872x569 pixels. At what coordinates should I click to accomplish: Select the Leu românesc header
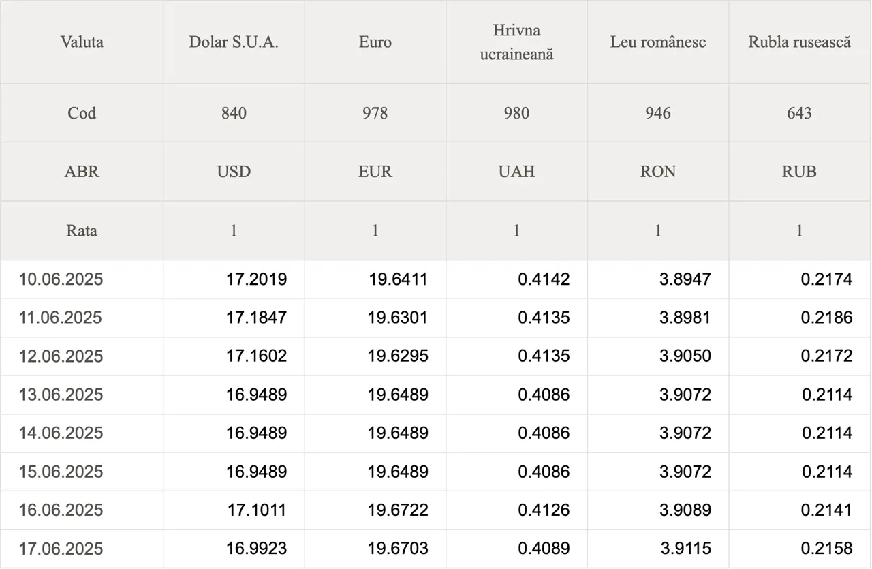coord(658,42)
